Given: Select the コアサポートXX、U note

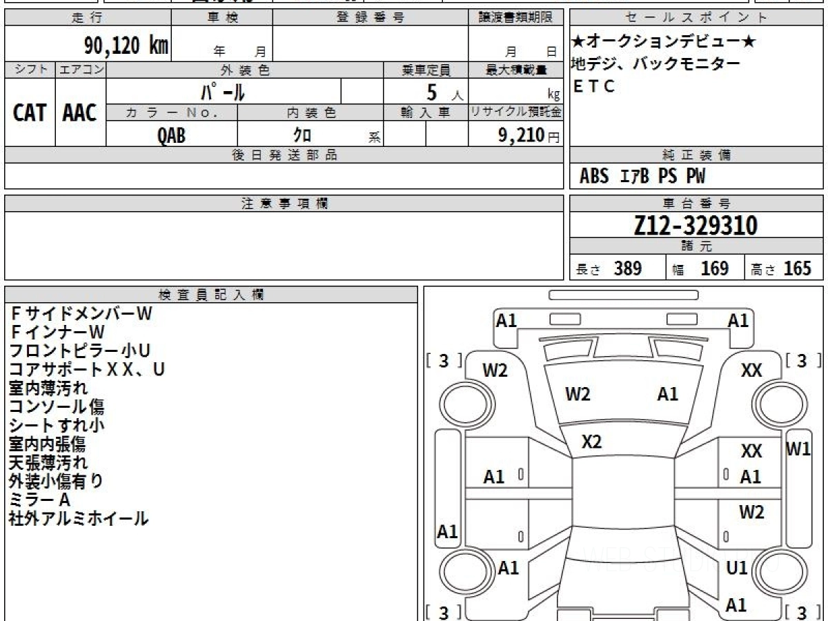Looking at the screenshot, I should click(87, 370).
